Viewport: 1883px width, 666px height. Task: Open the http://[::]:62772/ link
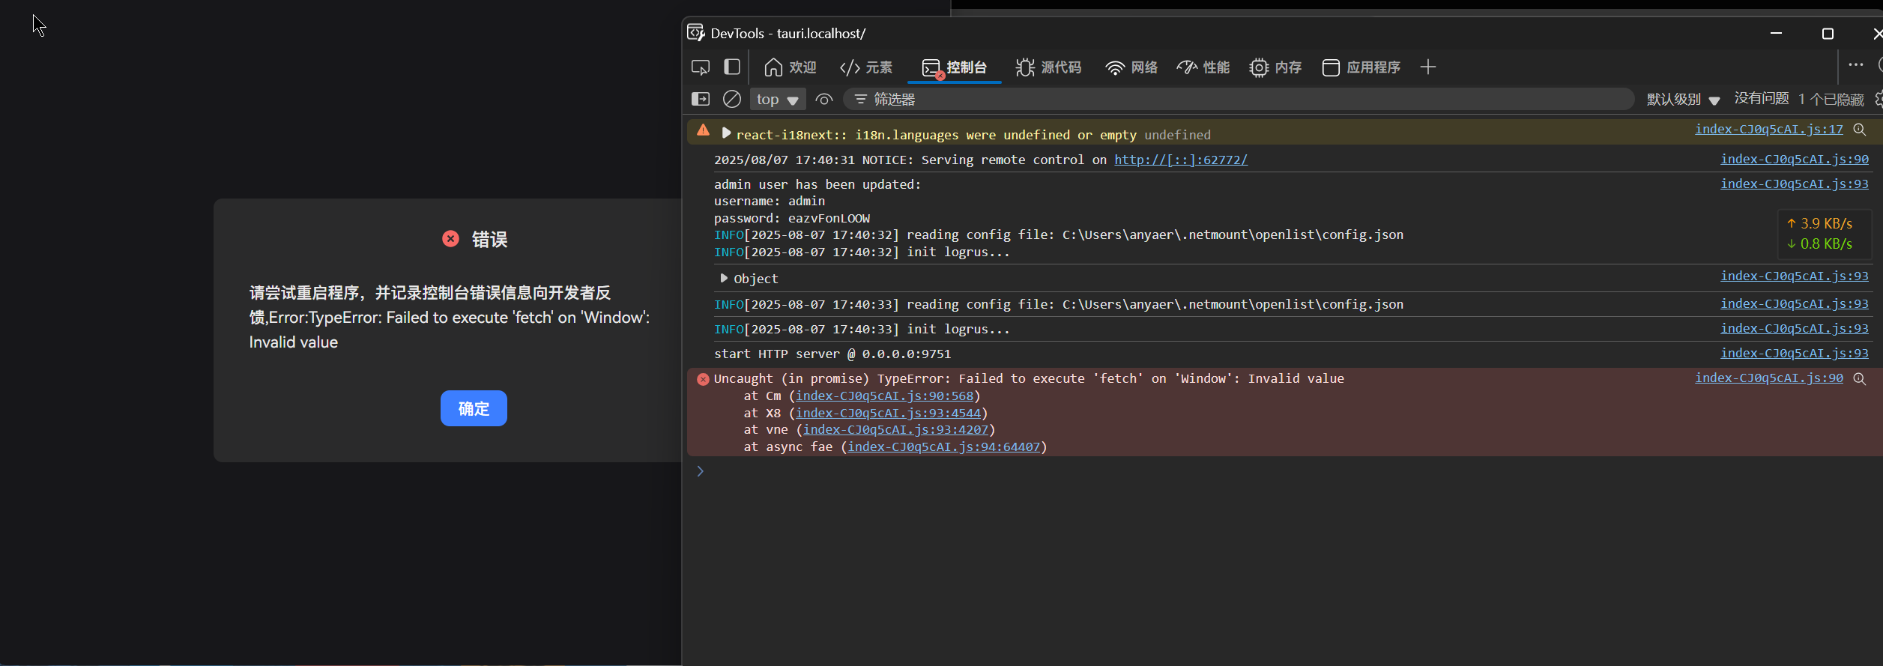(x=1180, y=160)
